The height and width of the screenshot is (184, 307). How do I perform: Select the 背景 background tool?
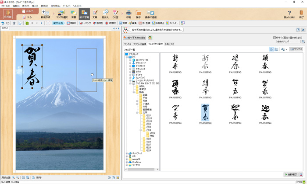pos(74,14)
